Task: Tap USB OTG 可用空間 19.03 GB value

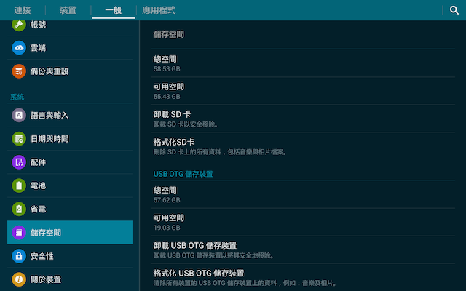Action: [x=167, y=228]
